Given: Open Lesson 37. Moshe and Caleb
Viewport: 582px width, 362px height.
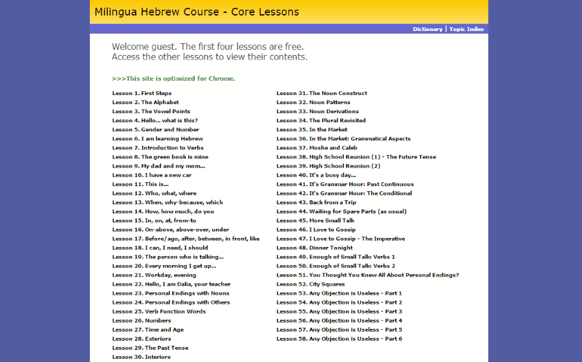Looking at the screenshot, I should click(x=317, y=147).
